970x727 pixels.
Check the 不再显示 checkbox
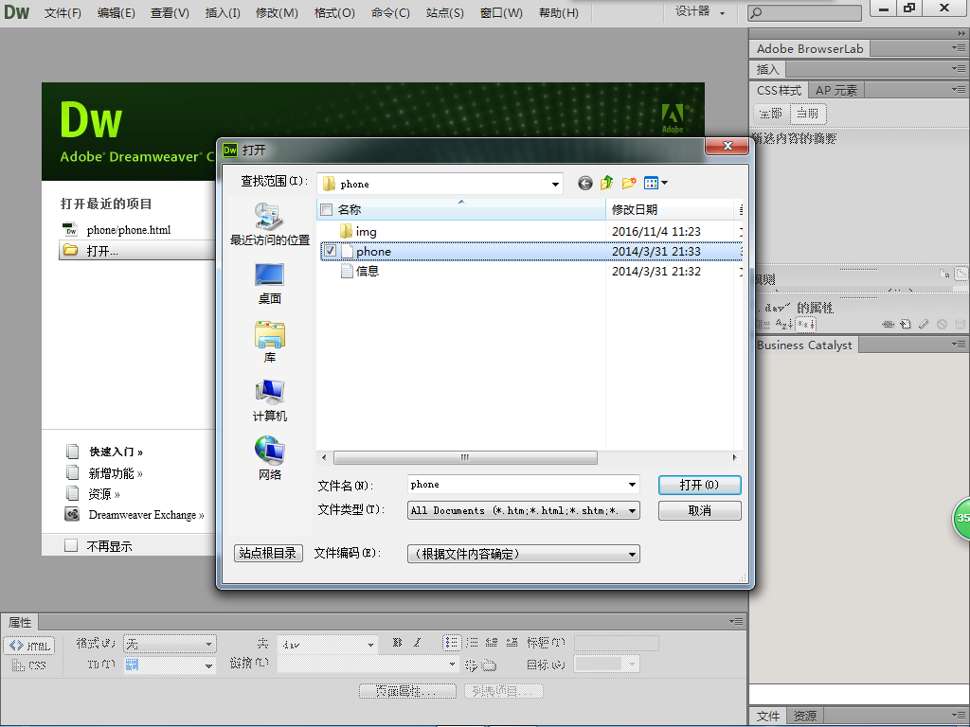pyautogui.click(x=71, y=545)
